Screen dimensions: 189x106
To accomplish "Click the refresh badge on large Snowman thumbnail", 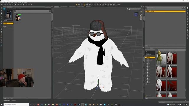I will point(11,11).
